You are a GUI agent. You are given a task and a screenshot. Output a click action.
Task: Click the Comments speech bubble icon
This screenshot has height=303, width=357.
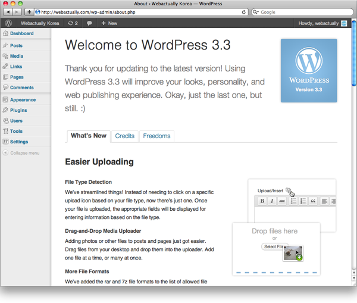pos(5,88)
